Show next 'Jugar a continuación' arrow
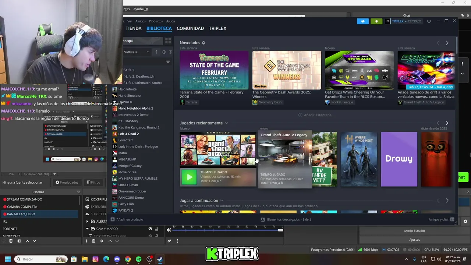Screen dimensions: 471x265 click(447, 201)
